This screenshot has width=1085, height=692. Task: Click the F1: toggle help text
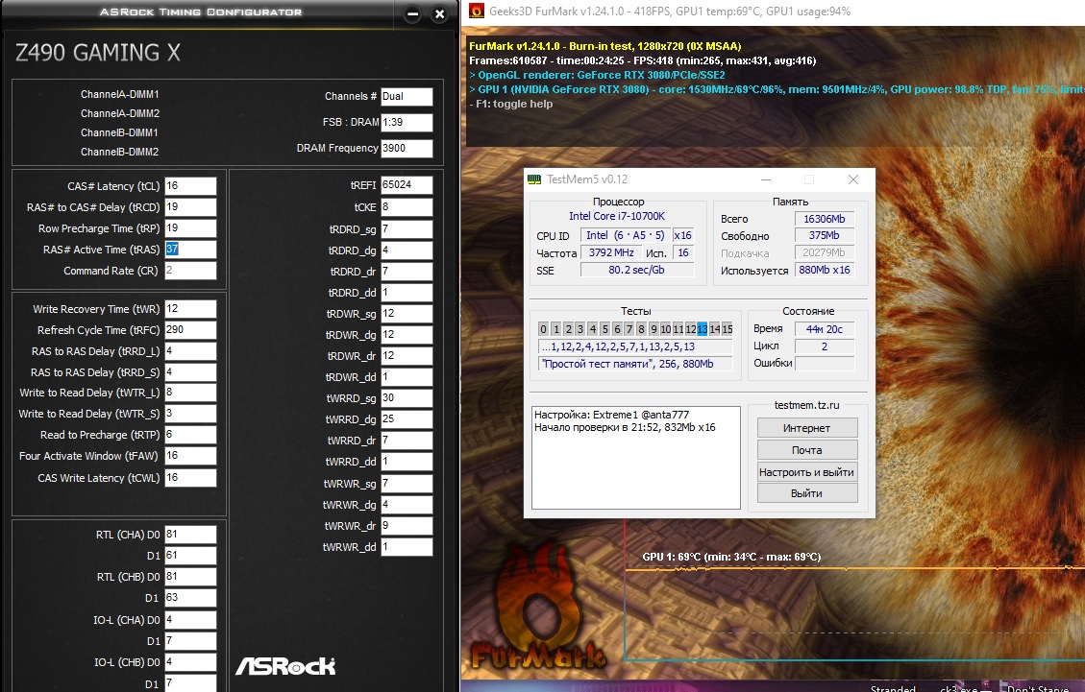pos(510,104)
